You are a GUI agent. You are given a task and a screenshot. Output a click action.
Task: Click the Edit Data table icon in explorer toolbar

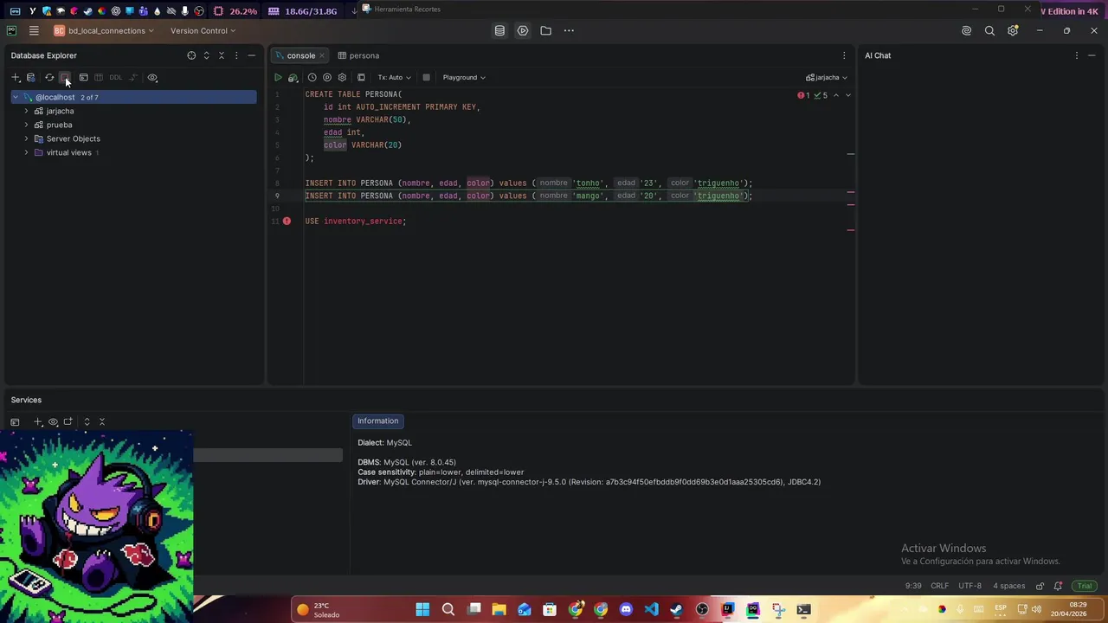[99, 78]
